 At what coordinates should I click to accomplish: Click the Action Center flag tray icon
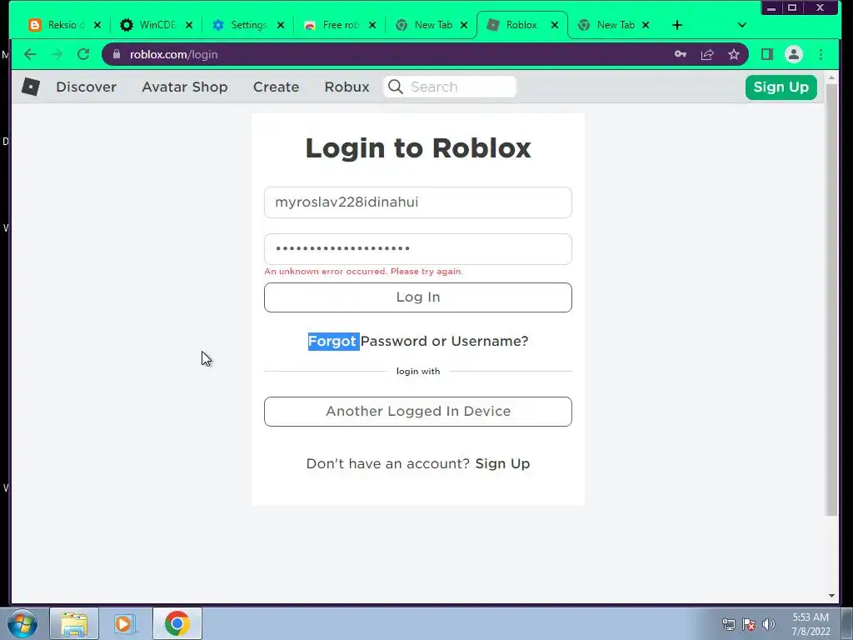tap(749, 624)
